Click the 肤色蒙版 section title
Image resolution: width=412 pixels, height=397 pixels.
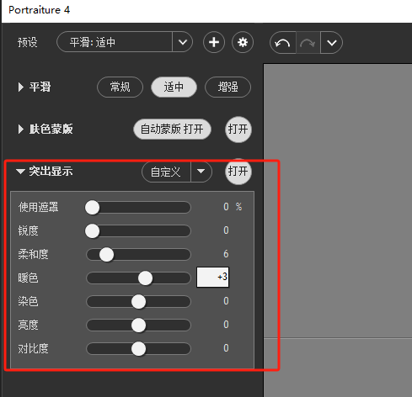(51, 130)
